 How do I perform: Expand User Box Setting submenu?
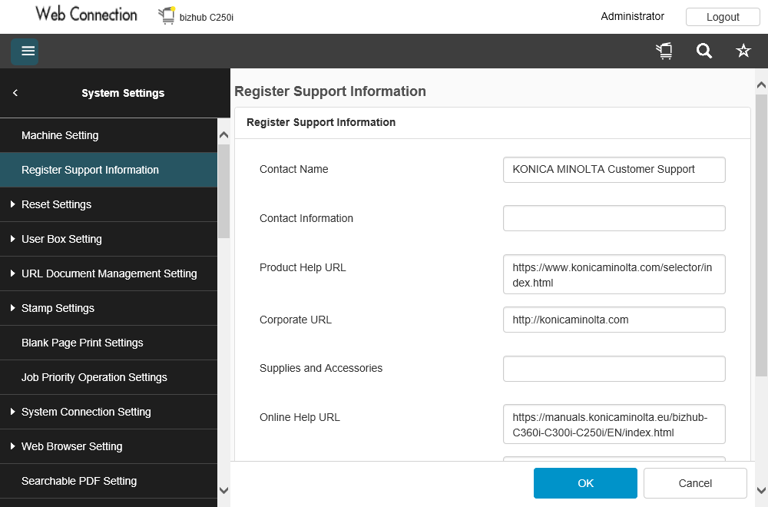pyautogui.click(x=61, y=239)
